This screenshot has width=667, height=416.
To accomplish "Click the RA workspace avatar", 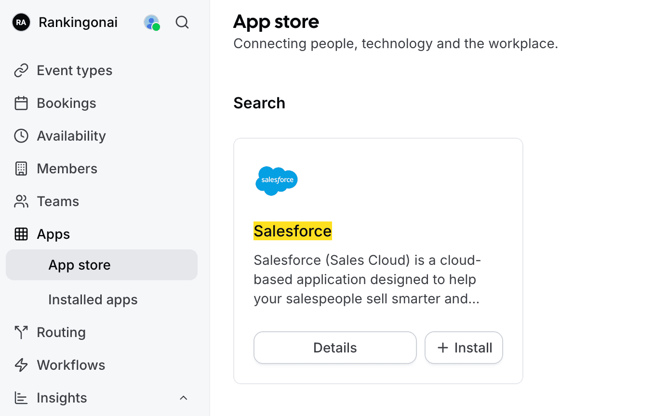I will (21, 22).
